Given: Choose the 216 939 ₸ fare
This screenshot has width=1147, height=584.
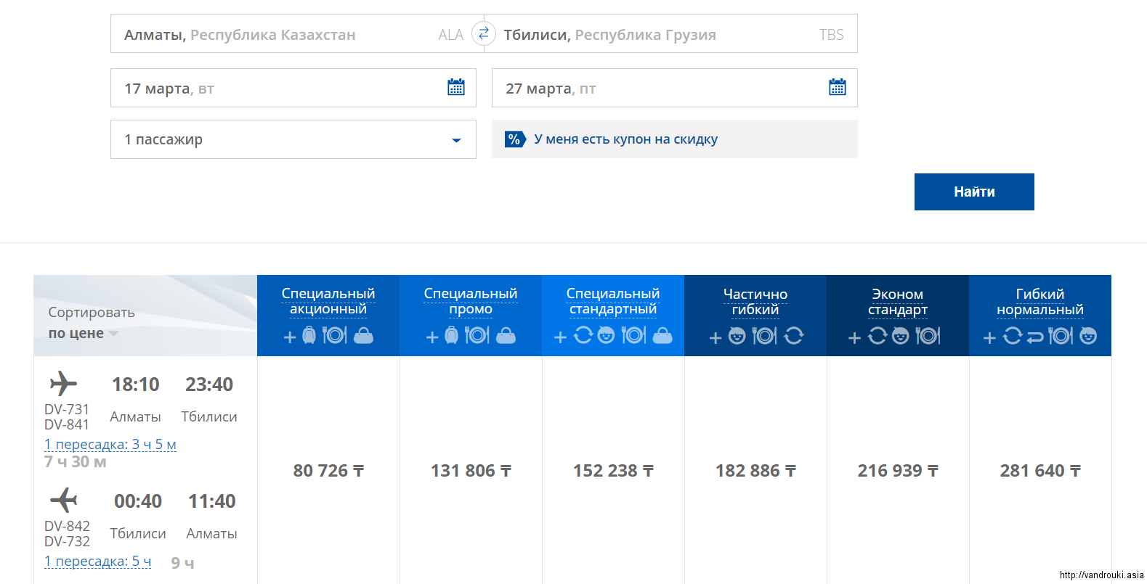Looking at the screenshot, I should (898, 471).
